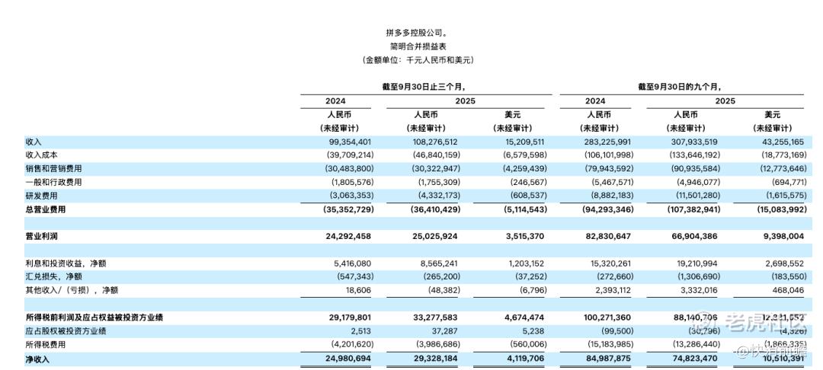Click the marketing expense (30,322,947)
This screenshot has height=370, width=823.
coord(435,169)
